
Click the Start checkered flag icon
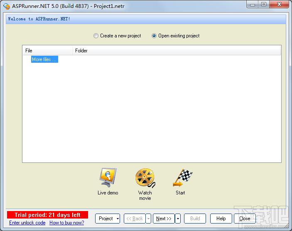coord(182,178)
